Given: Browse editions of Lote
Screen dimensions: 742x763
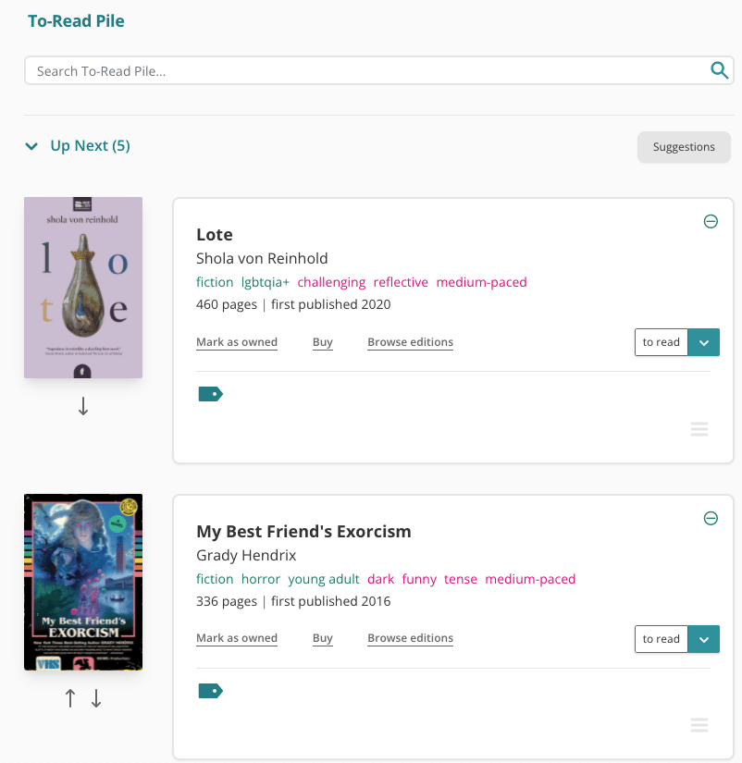Looking at the screenshot, I should [410, 342].
